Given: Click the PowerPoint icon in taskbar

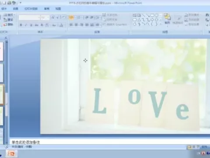Looking at the screenshot, I should point(12,154).
